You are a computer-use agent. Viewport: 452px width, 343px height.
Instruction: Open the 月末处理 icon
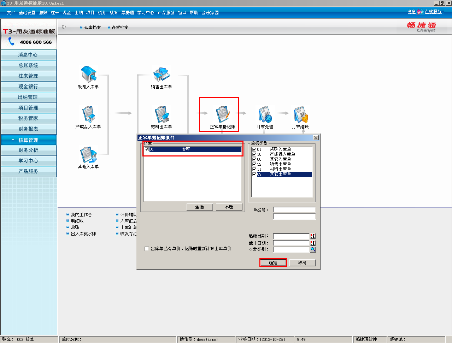(265, 114)
